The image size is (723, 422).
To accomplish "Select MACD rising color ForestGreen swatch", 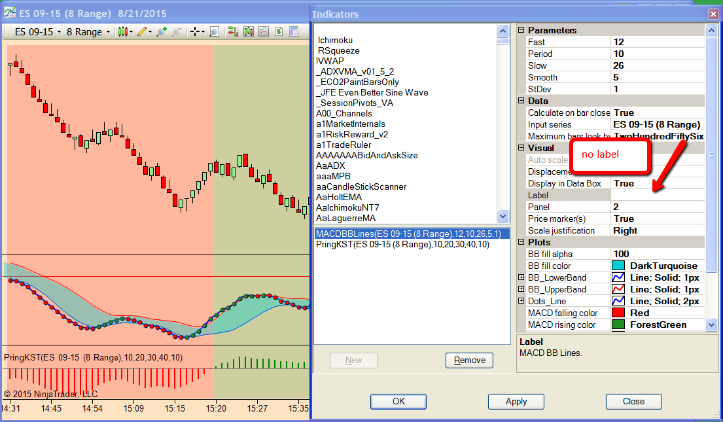I will [x=618, y=325].
